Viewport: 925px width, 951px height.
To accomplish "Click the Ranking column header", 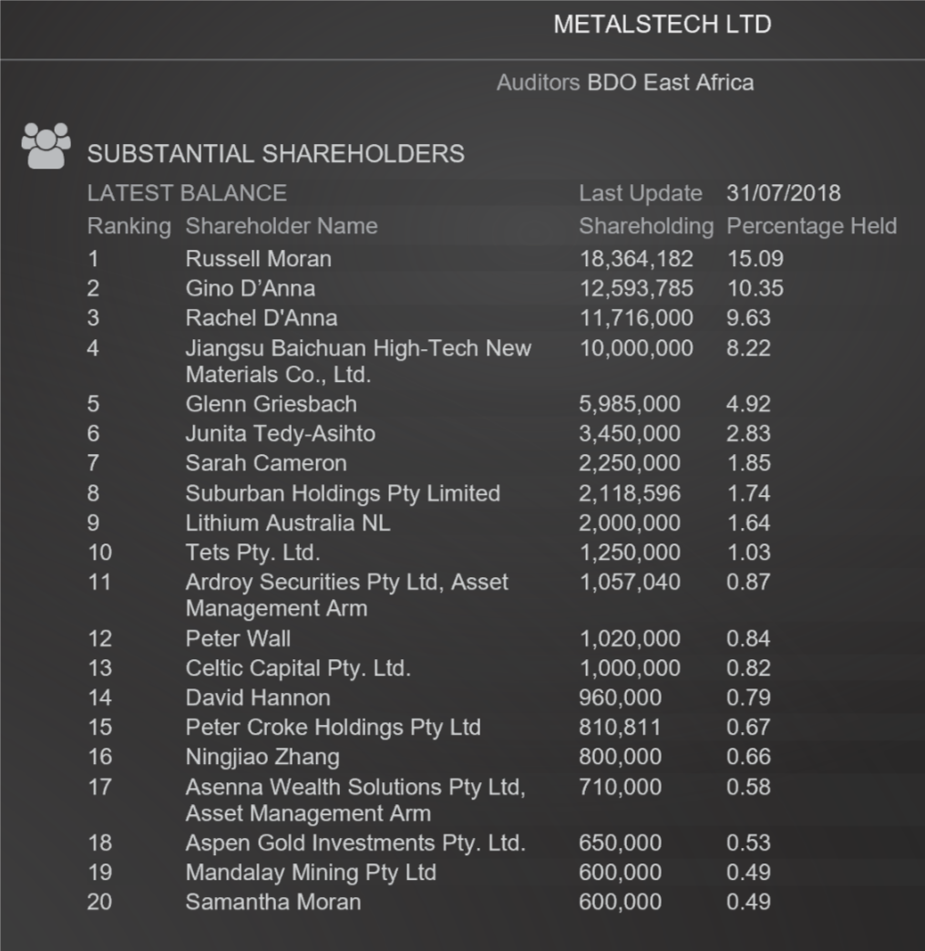I will tap(129, 226).
